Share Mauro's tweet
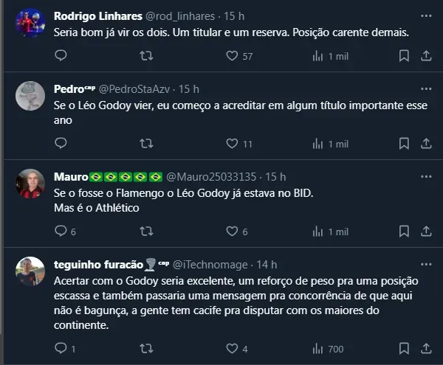This screenshot has height=365, width=443. [x=426, y=231]
